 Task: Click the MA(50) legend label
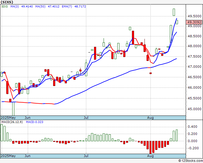(40, 6)
